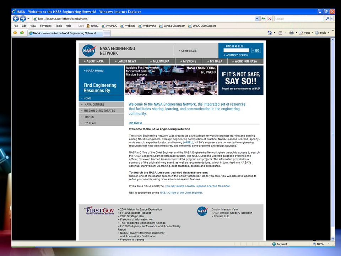Click the mission control banner image
The height and width of the screenshot is (256, 341).
point(171,80)
